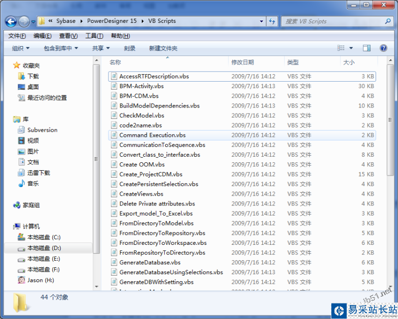Open the 编辑(E) menu
398x319 pixels.
[42, 36]
